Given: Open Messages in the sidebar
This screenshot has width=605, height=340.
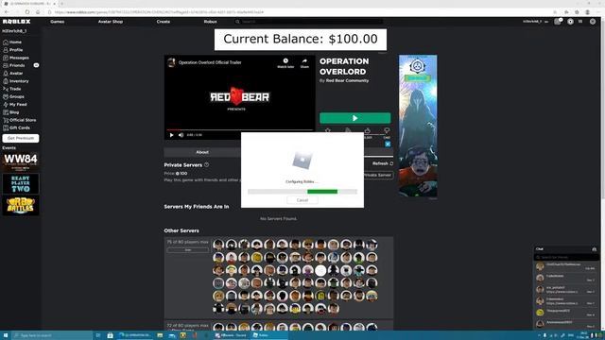Looking at the screenshot, I should (x=16, y=58).
